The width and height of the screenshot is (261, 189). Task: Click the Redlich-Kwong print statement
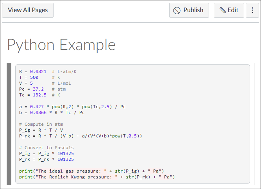point(97,177)
